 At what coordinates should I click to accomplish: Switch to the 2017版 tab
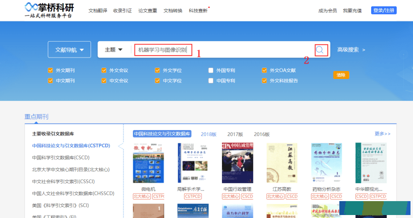235,134
